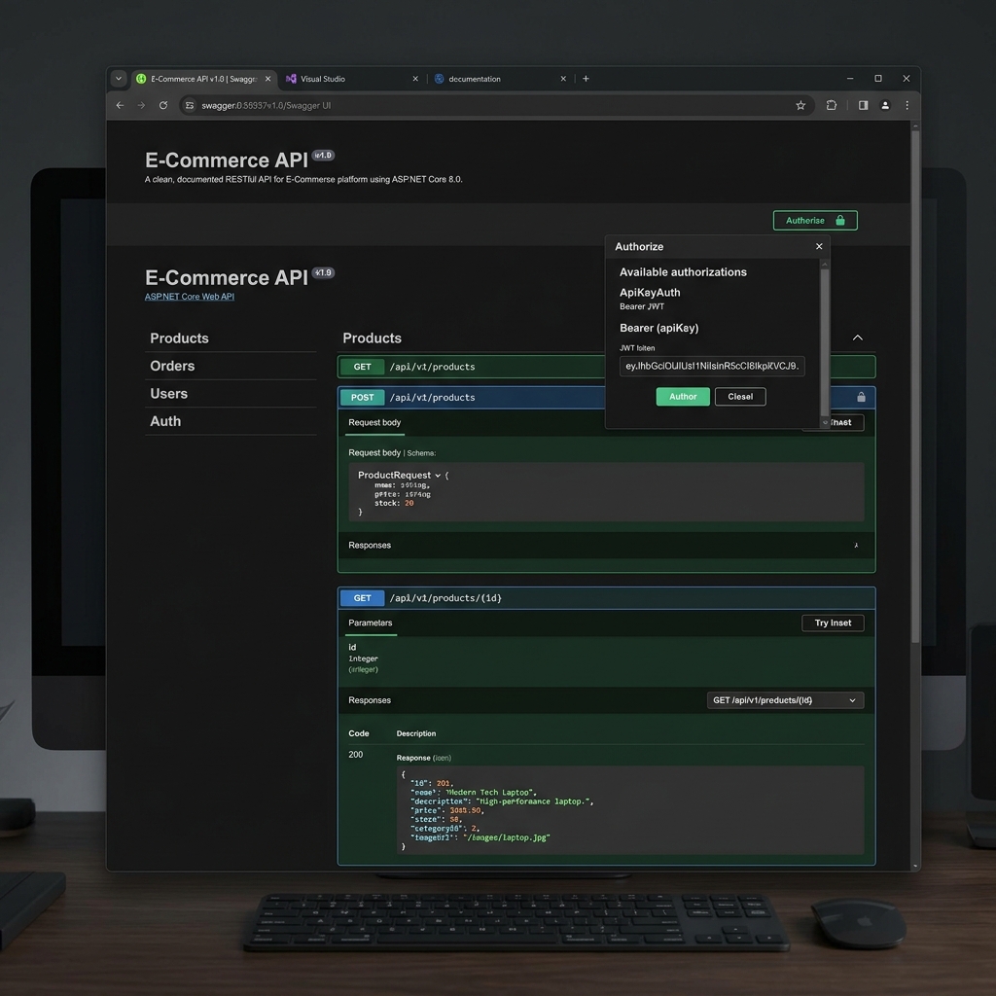Click the Try Inset button
This screenshot has width=996, height=996.
tap(833, 623)
